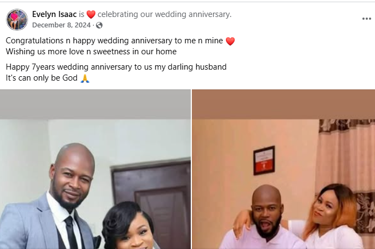Screen dimensions: 375x249
Task: Open the right photo of the couple
Action: (x=283, y=170)
